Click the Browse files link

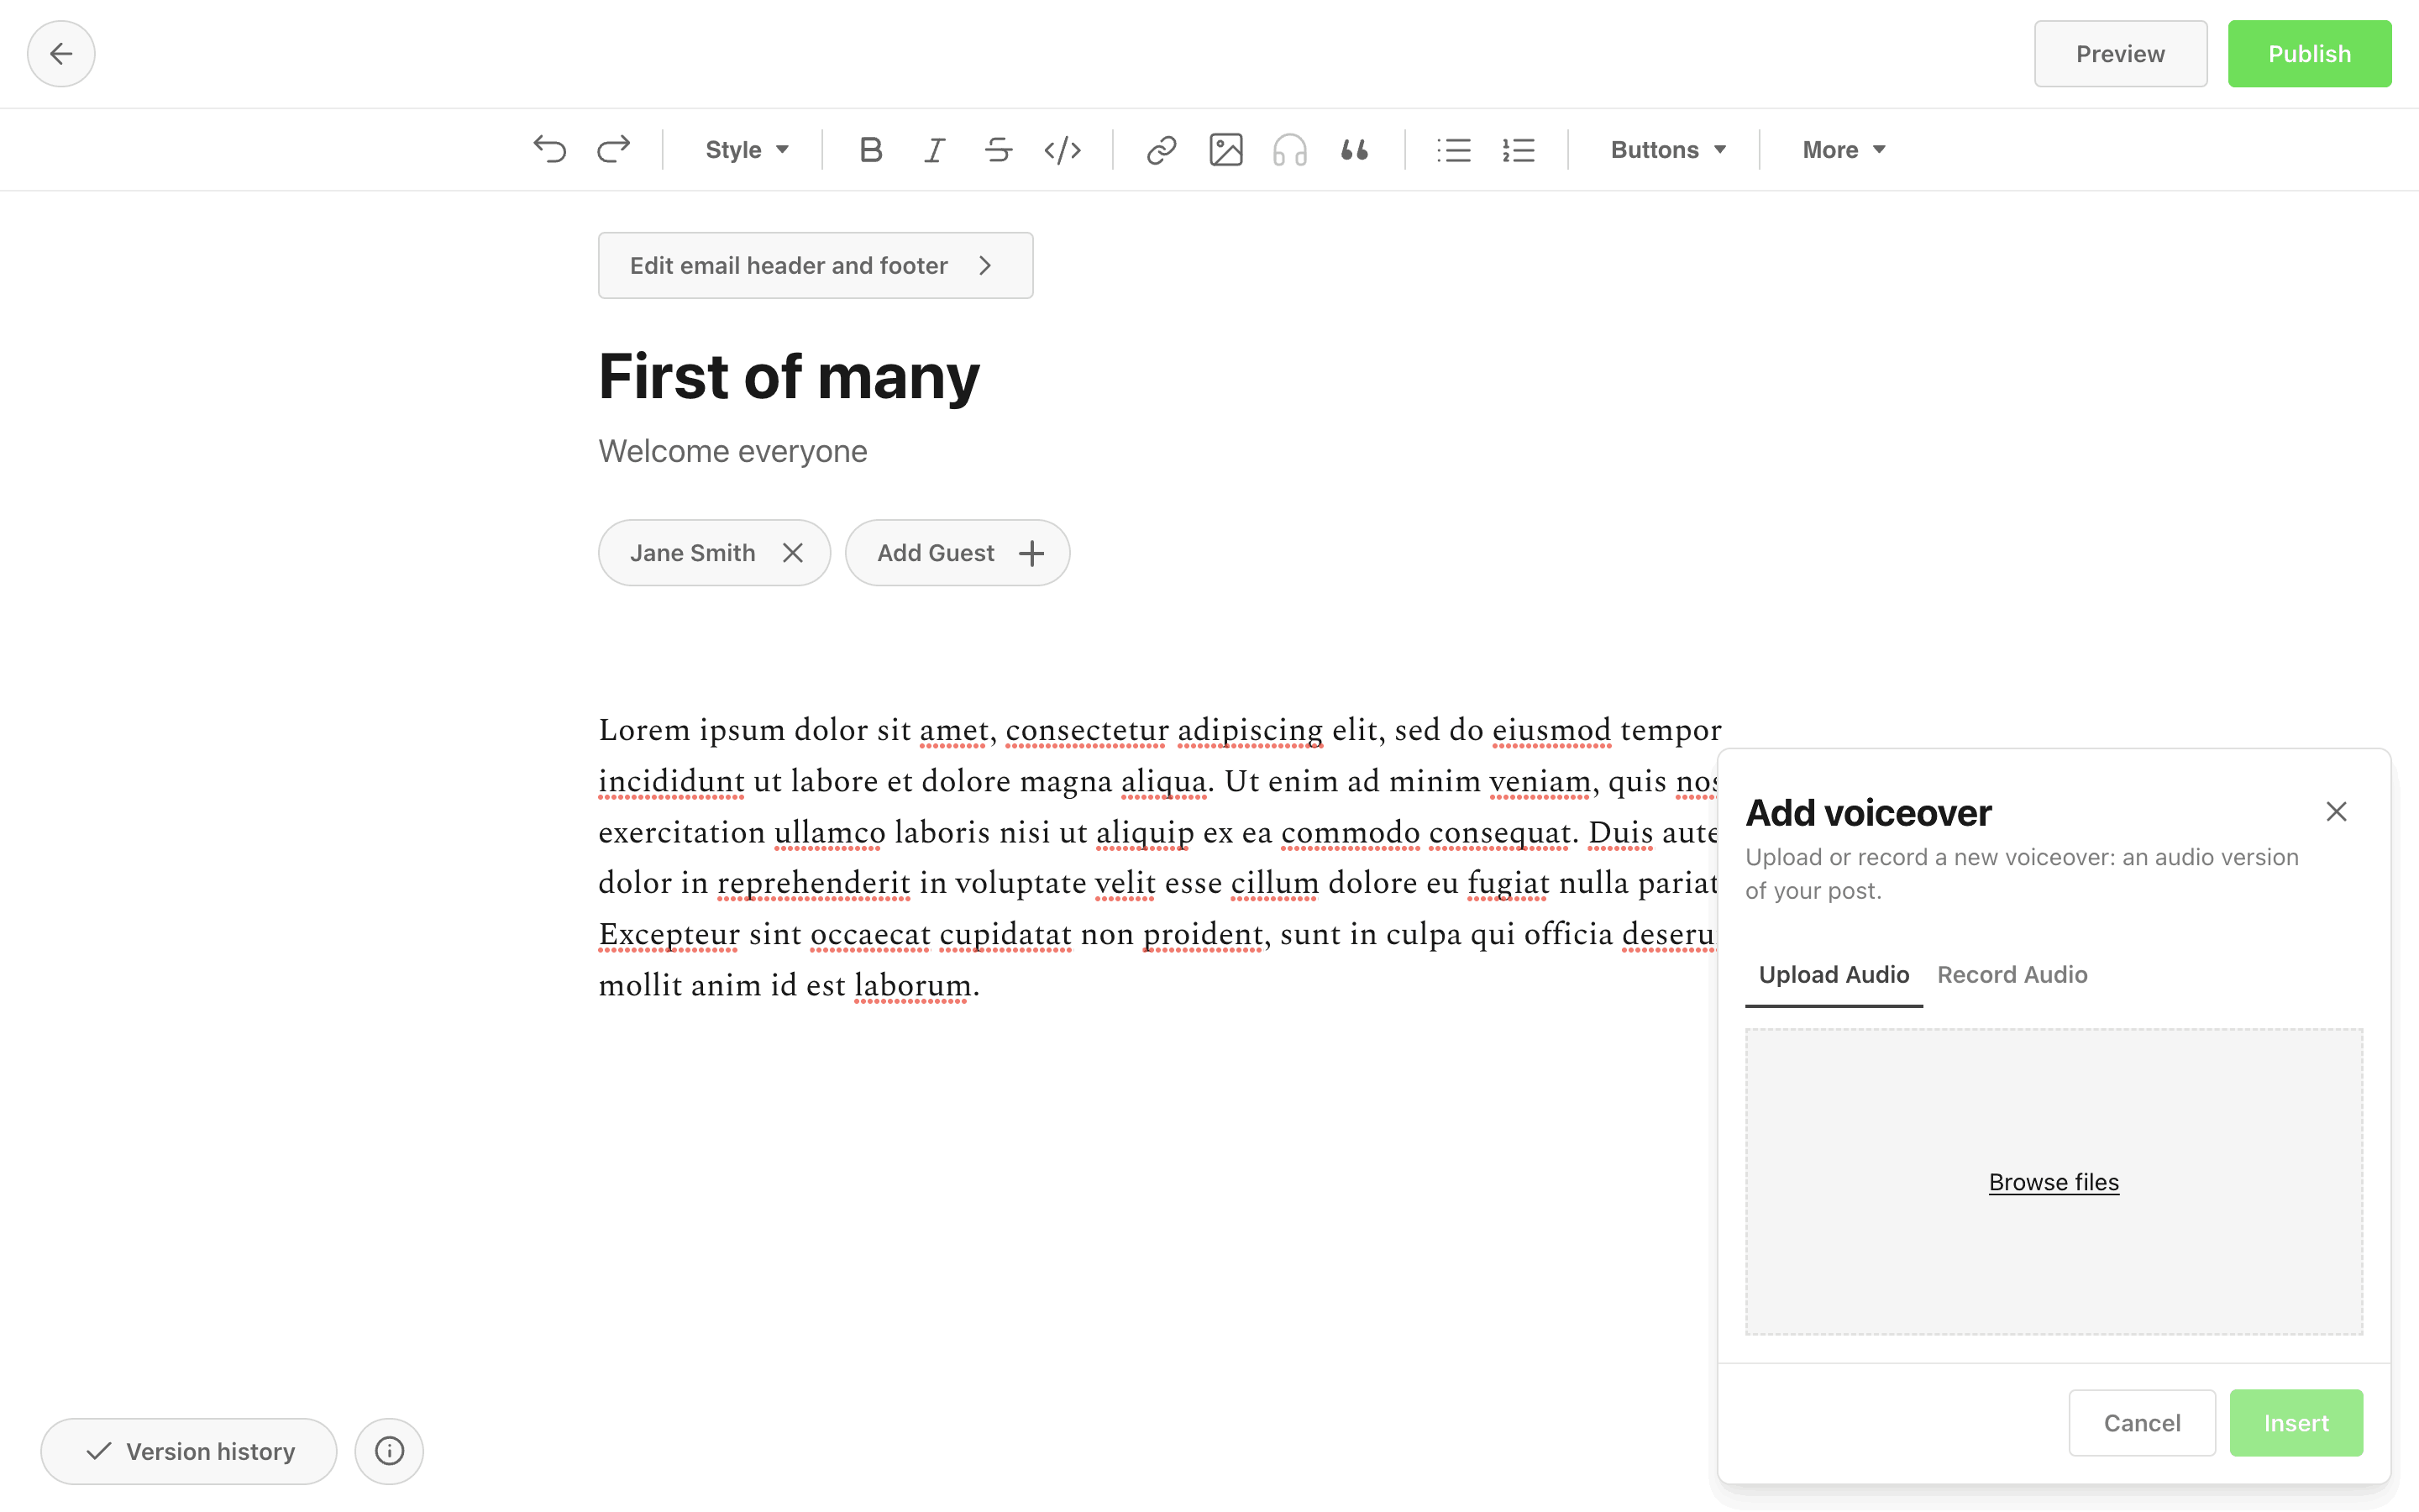click(x=2053, y=1182)
